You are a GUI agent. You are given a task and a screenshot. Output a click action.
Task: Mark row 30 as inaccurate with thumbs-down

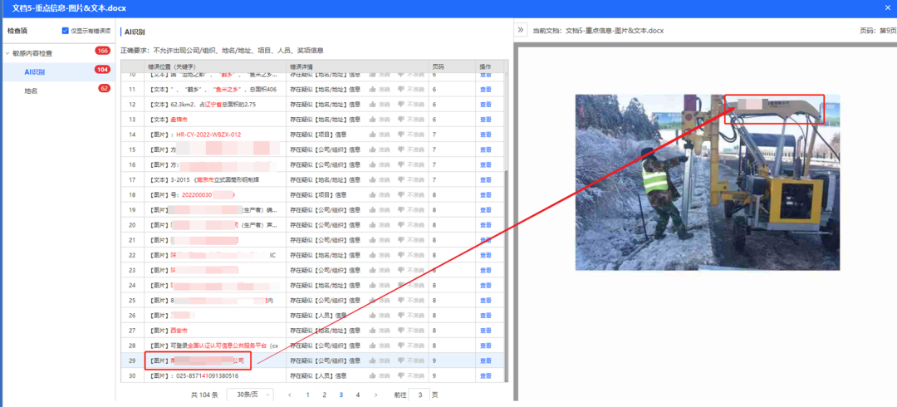coord(401,376)
